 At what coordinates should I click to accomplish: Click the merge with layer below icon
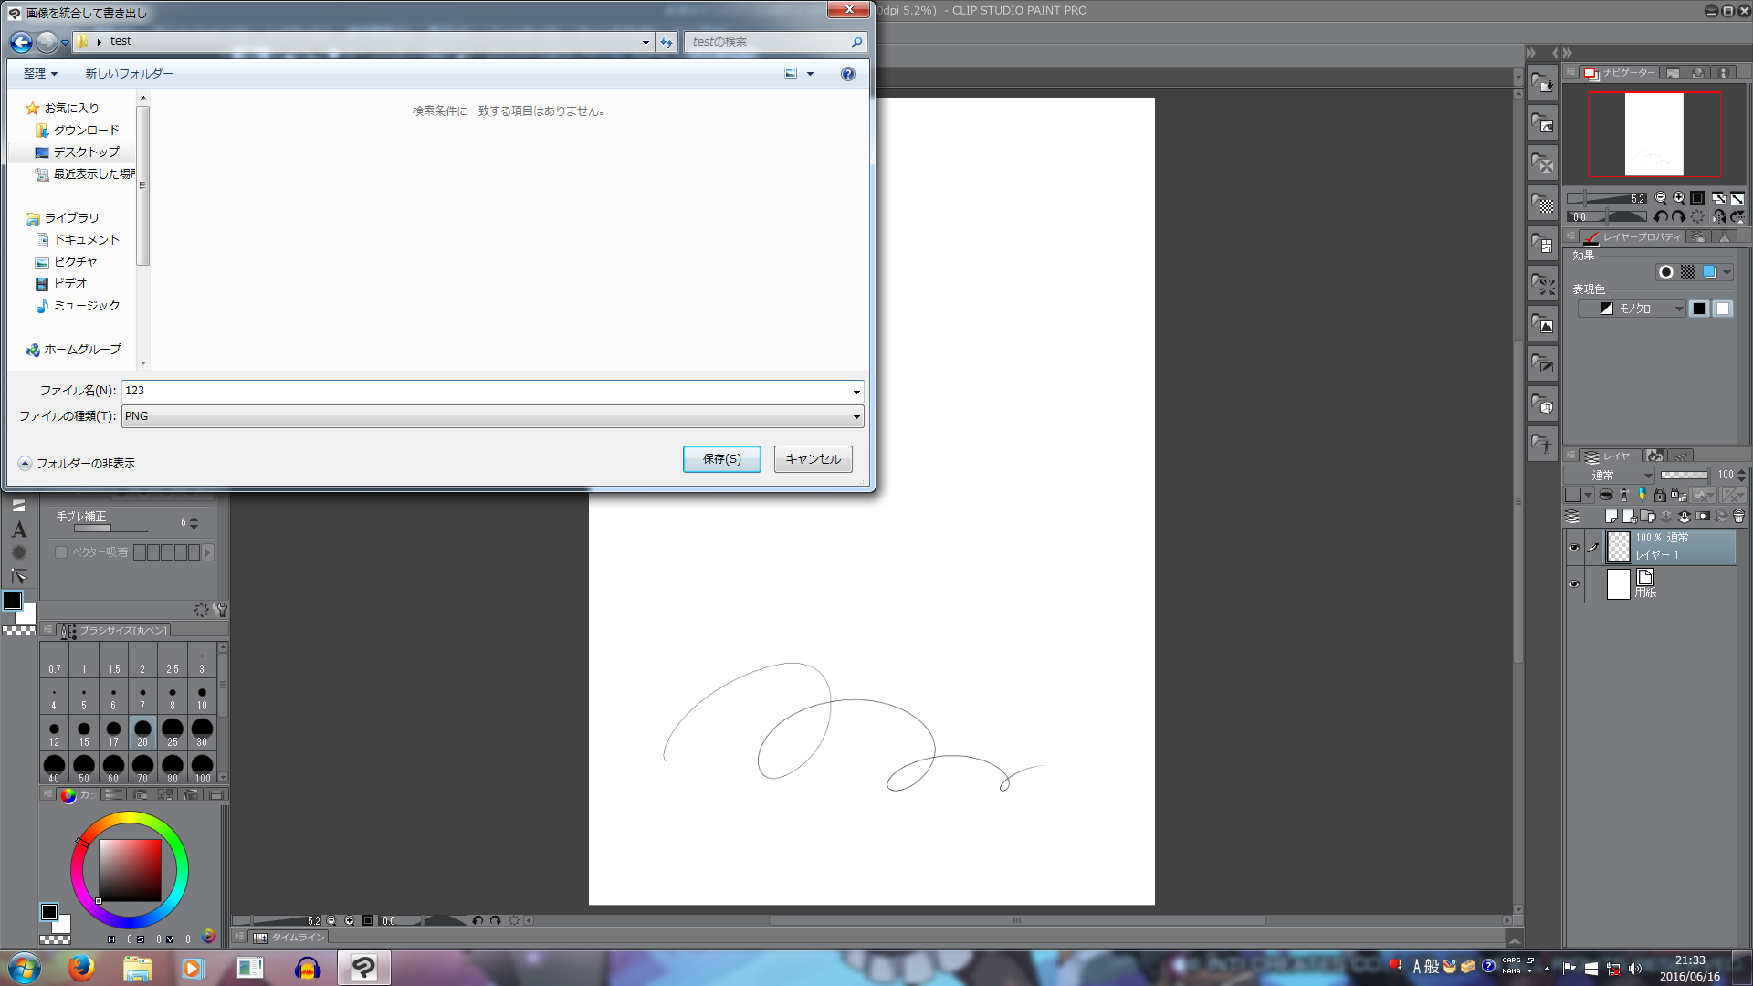1685,516
